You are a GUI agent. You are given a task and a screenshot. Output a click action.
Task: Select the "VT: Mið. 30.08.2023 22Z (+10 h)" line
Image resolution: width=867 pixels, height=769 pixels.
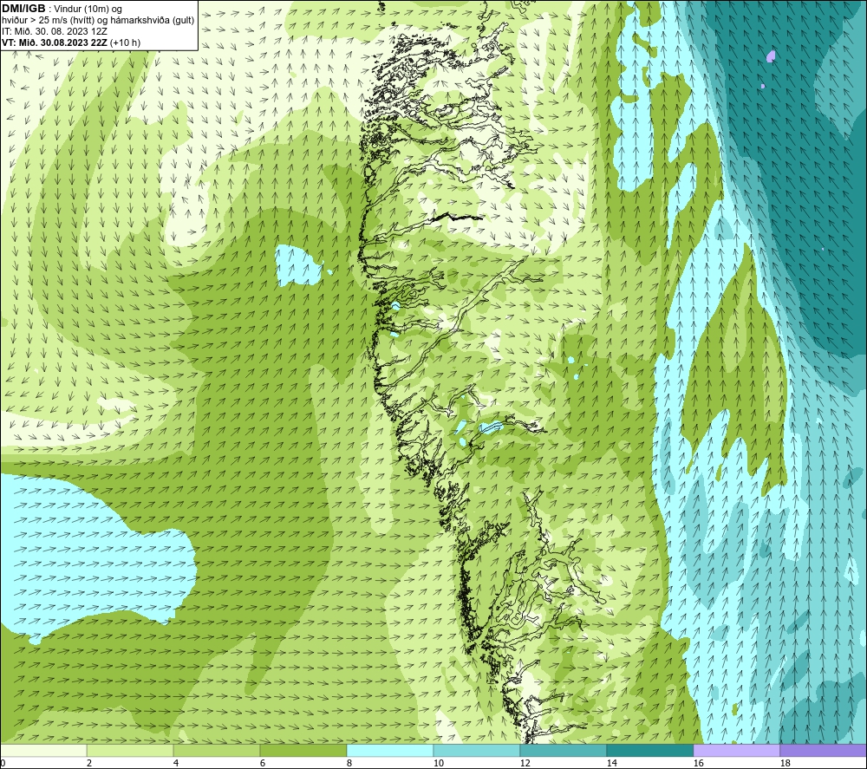(x=71, y=42)
